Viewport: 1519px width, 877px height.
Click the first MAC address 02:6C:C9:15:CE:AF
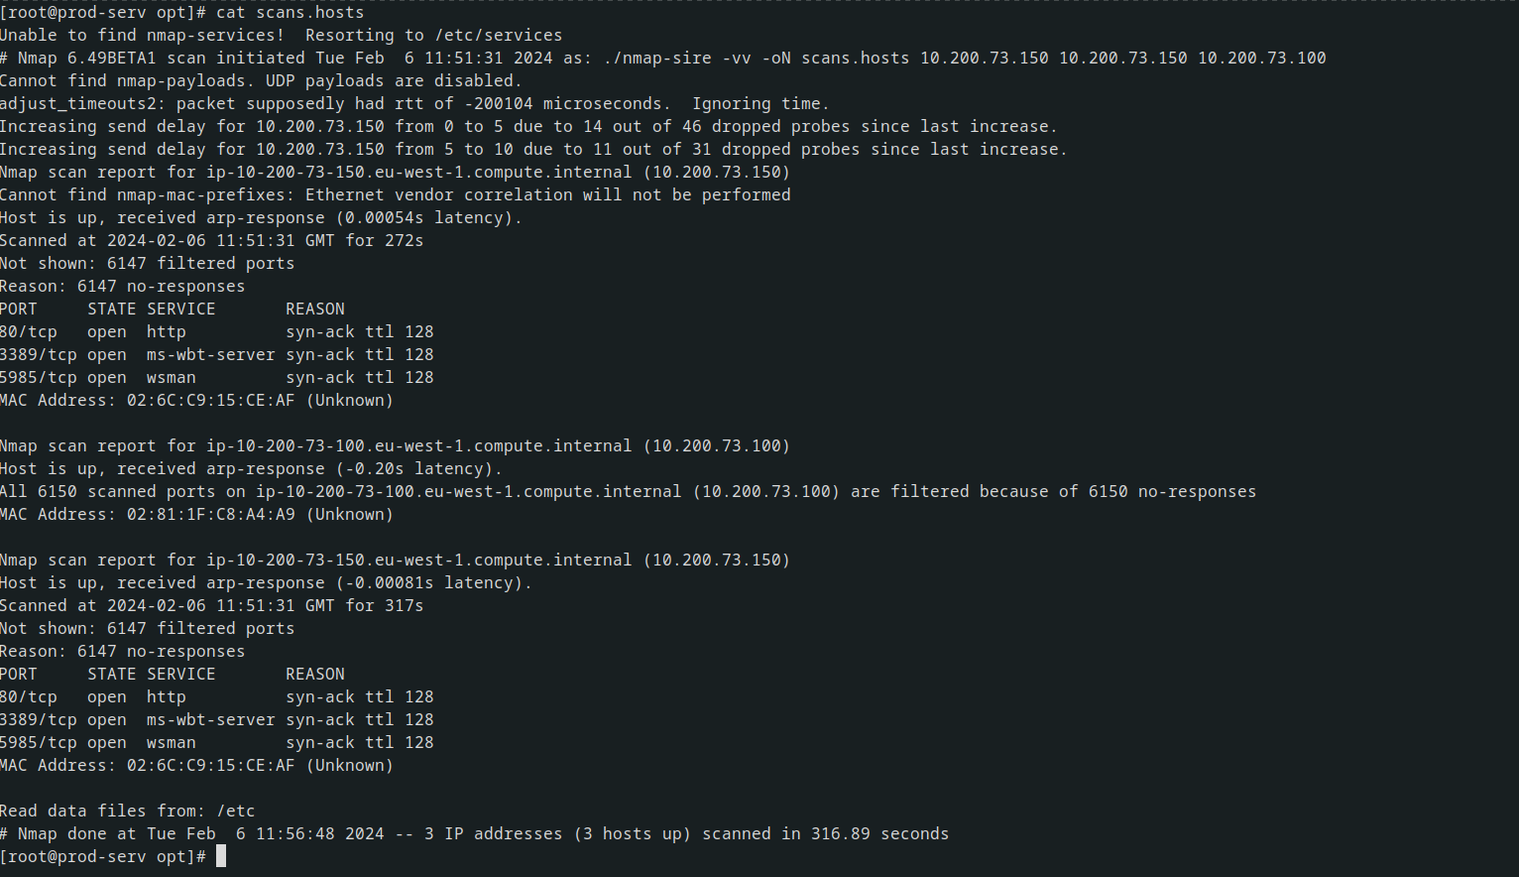pos(210,400)
